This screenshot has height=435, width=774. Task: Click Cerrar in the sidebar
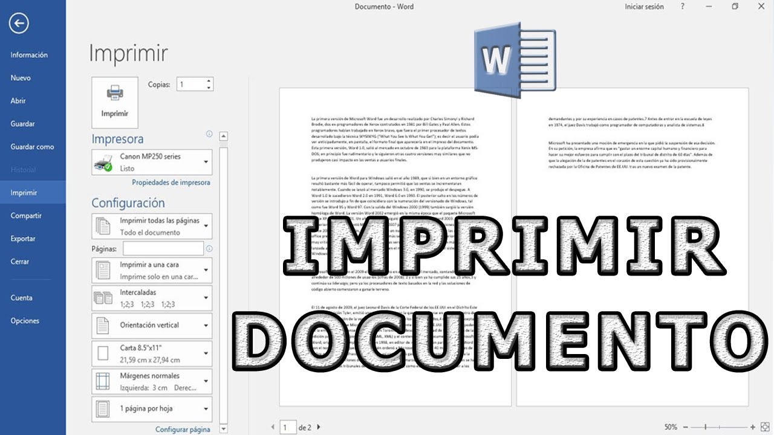pyautogui.click(x=20, y=262)
